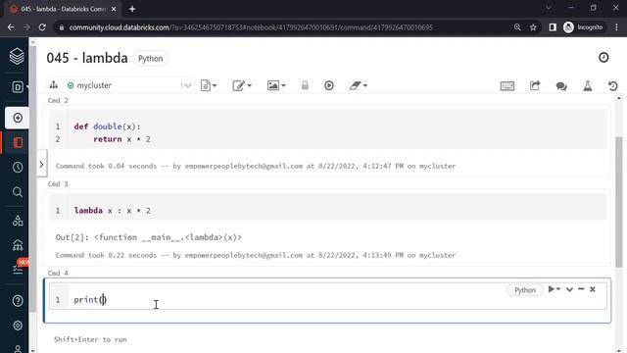
Task: Open Revision history icon
Action: (612, 85)
